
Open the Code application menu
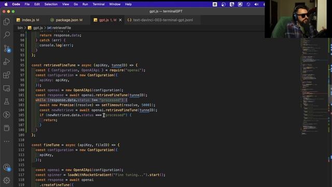(x=16, y=4)
